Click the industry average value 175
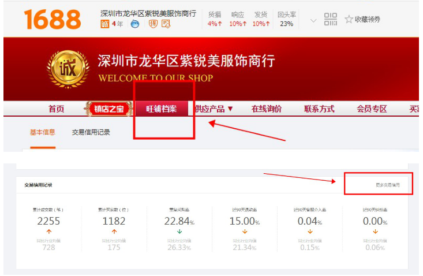423x276 pixels. click(x=114, y=247)
